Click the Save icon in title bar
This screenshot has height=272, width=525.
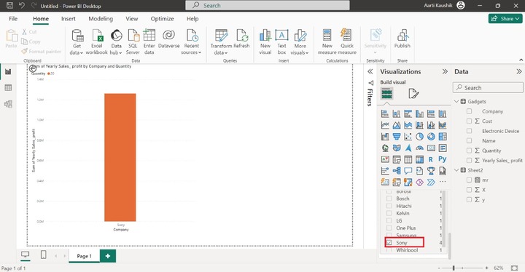[x=9, y=6]
